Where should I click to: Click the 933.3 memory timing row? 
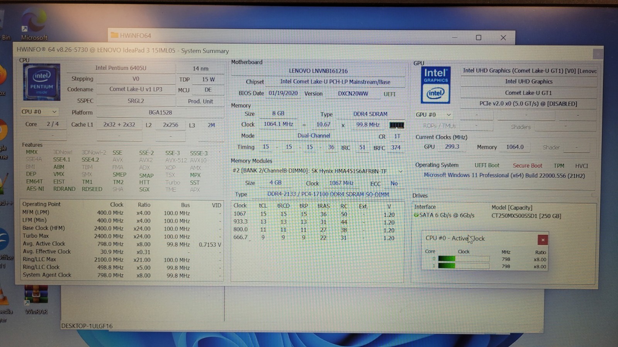(x=317, y=222)
